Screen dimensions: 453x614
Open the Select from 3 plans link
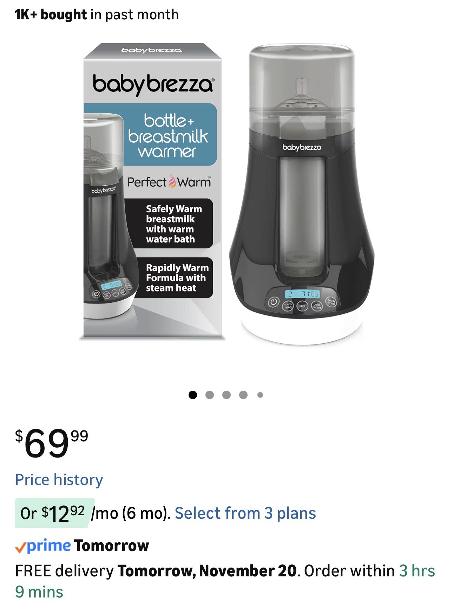(245, 513)
